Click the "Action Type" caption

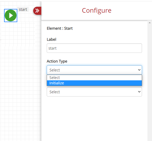tap(57, 61)
